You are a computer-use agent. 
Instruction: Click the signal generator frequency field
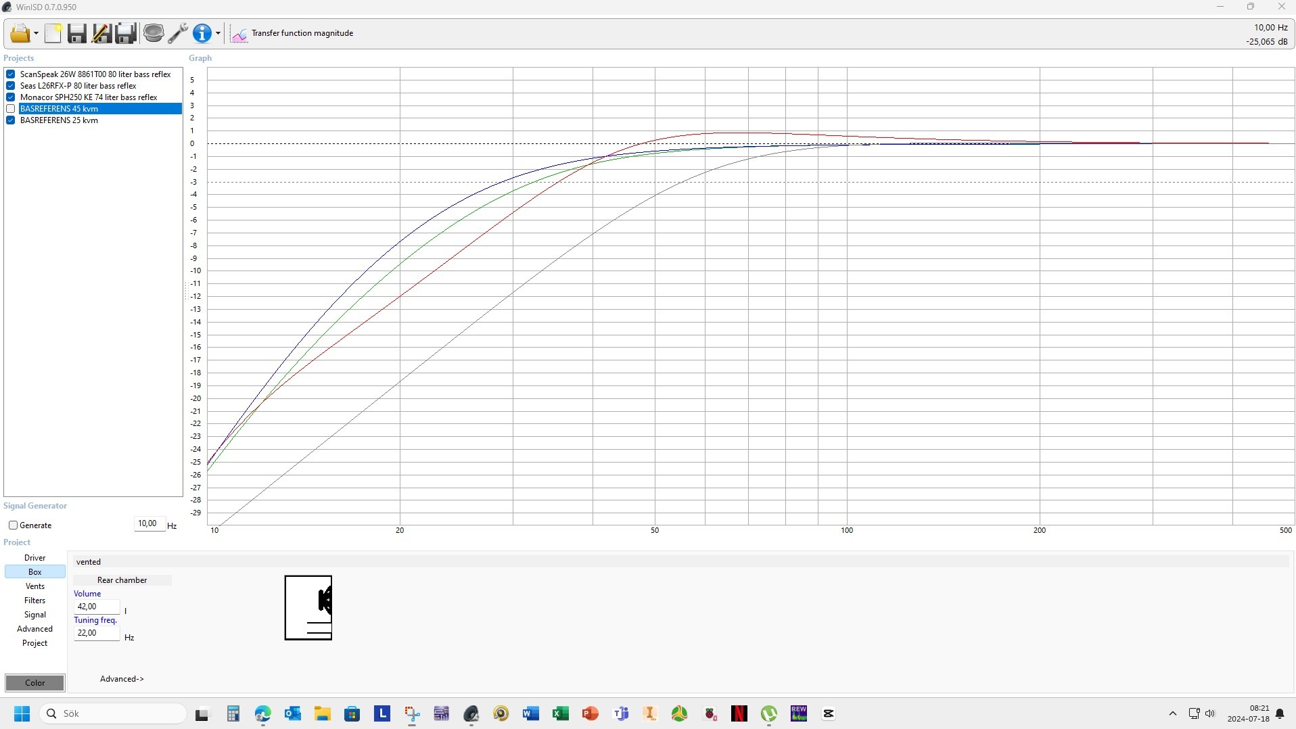click(x=149, y=524)
